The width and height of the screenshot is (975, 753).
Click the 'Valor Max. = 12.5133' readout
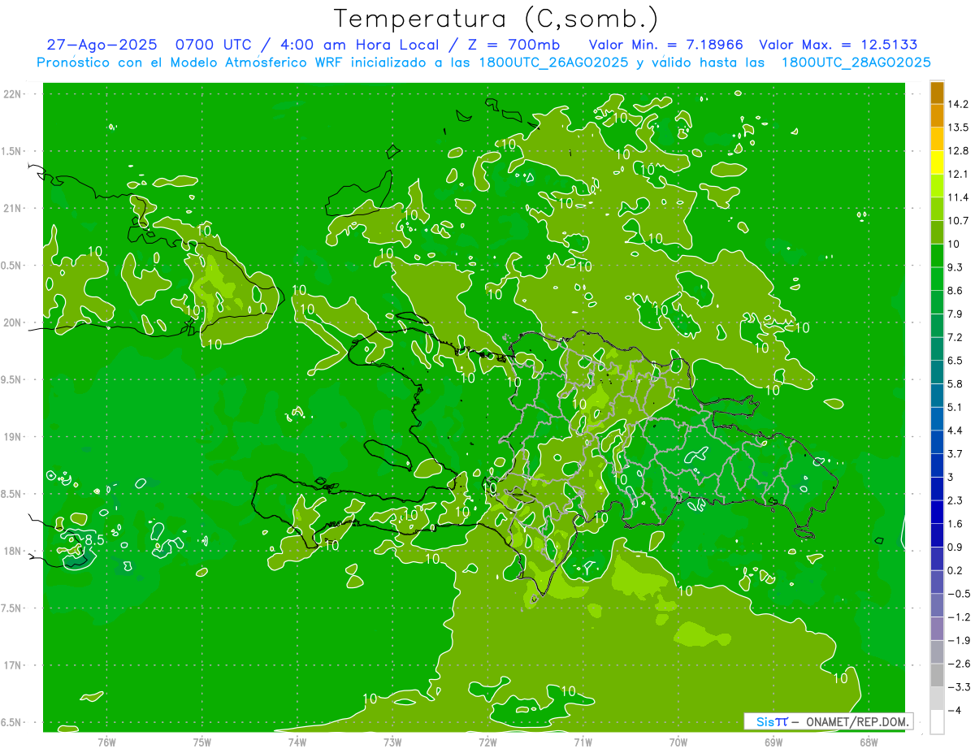point(838,45)
